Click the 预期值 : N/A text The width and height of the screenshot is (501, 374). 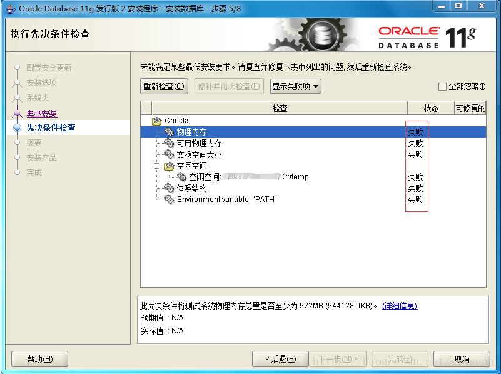162,318
